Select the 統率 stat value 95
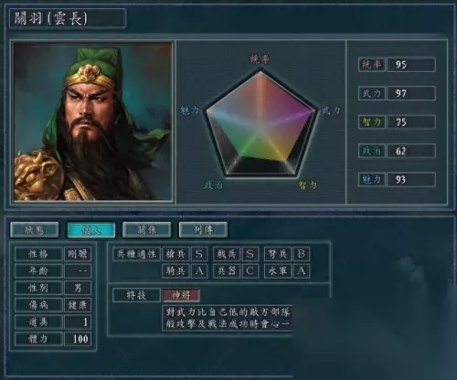 (411, 65)
